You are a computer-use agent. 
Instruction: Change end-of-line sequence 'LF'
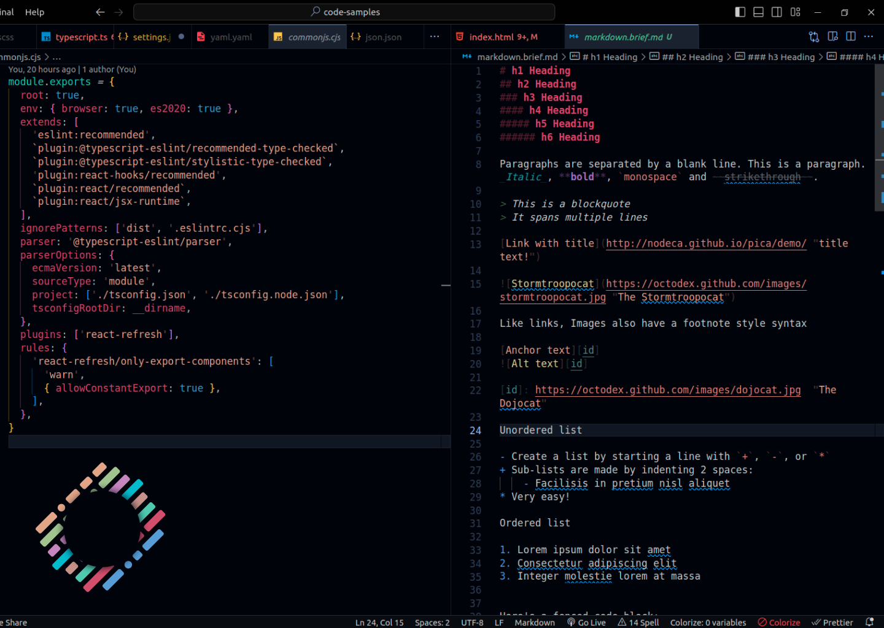tap(499, 622)
